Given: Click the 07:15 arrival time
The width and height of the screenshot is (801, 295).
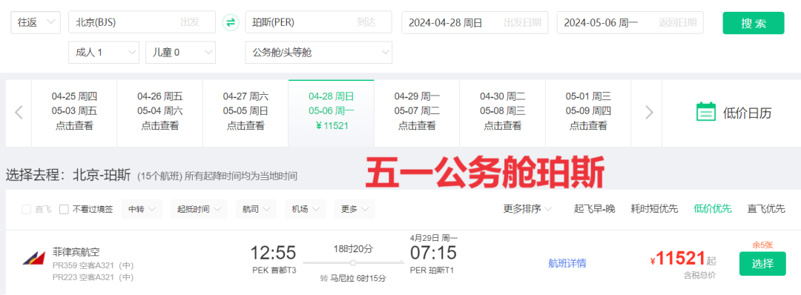Looking at the screenshot, I should (x=434, y=253).
